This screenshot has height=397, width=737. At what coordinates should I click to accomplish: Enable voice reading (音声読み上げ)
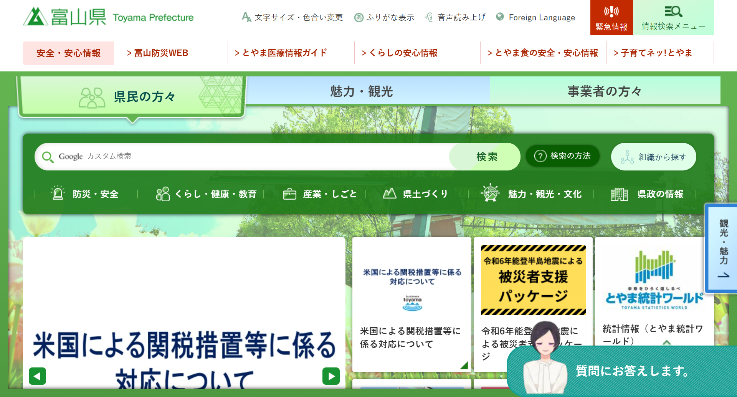(455, 17)
